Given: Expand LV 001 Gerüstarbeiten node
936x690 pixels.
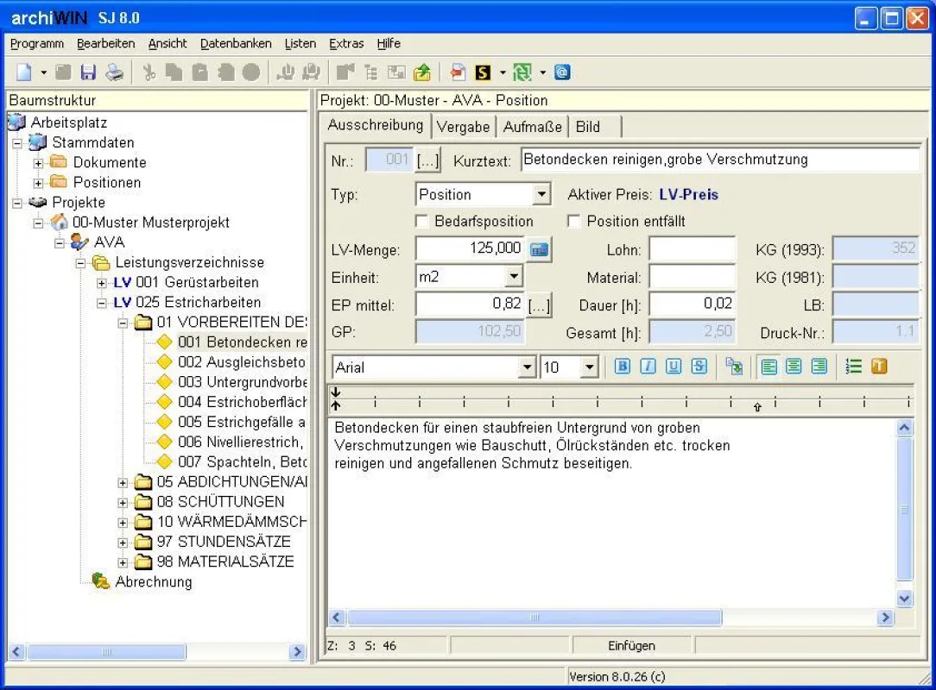Looking at the screenshot, I should tap(102, 283).
